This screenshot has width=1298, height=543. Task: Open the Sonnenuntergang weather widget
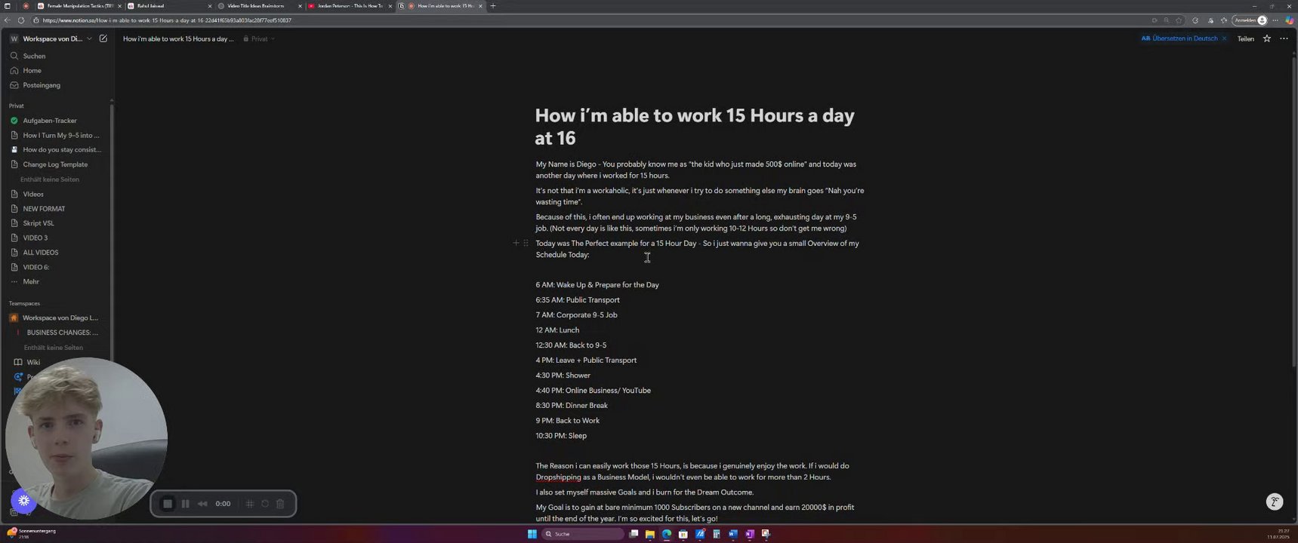pyautogui.click(x=32, y=533)
